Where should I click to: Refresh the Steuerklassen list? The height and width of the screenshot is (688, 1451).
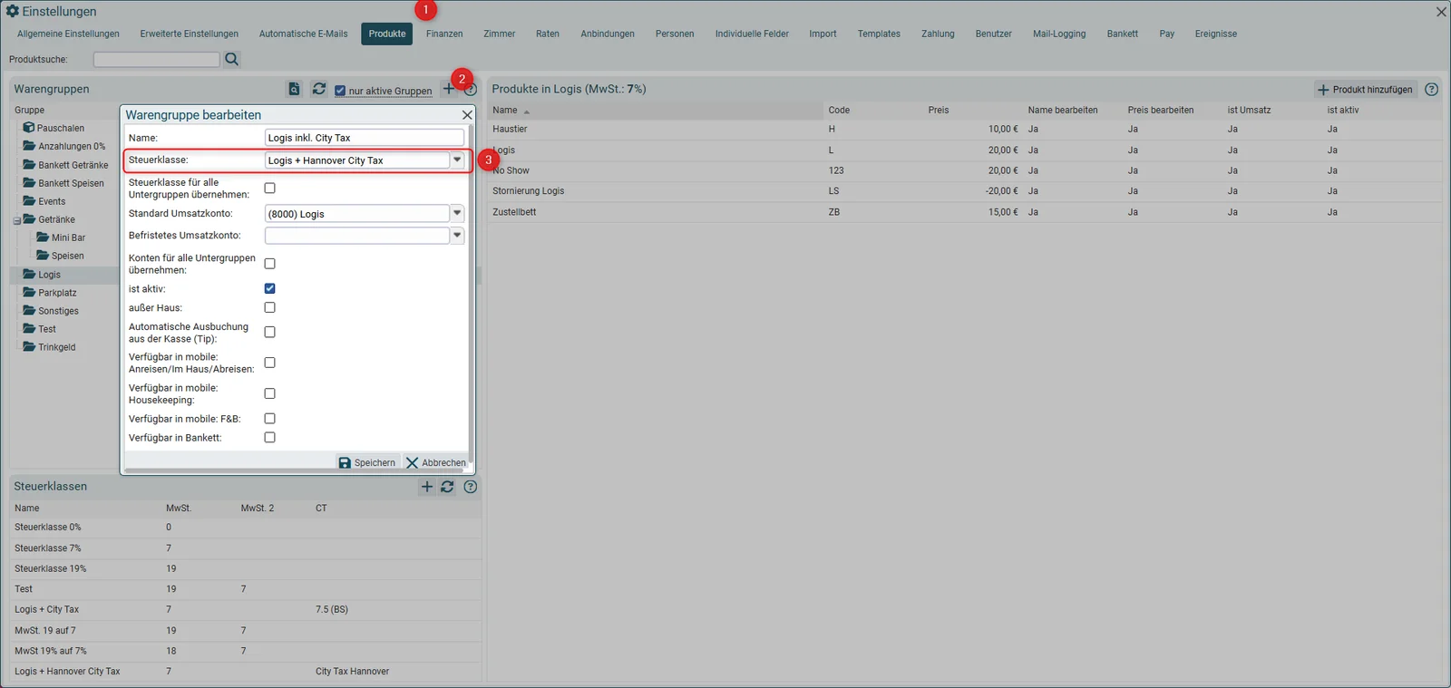tap(447, 487)
